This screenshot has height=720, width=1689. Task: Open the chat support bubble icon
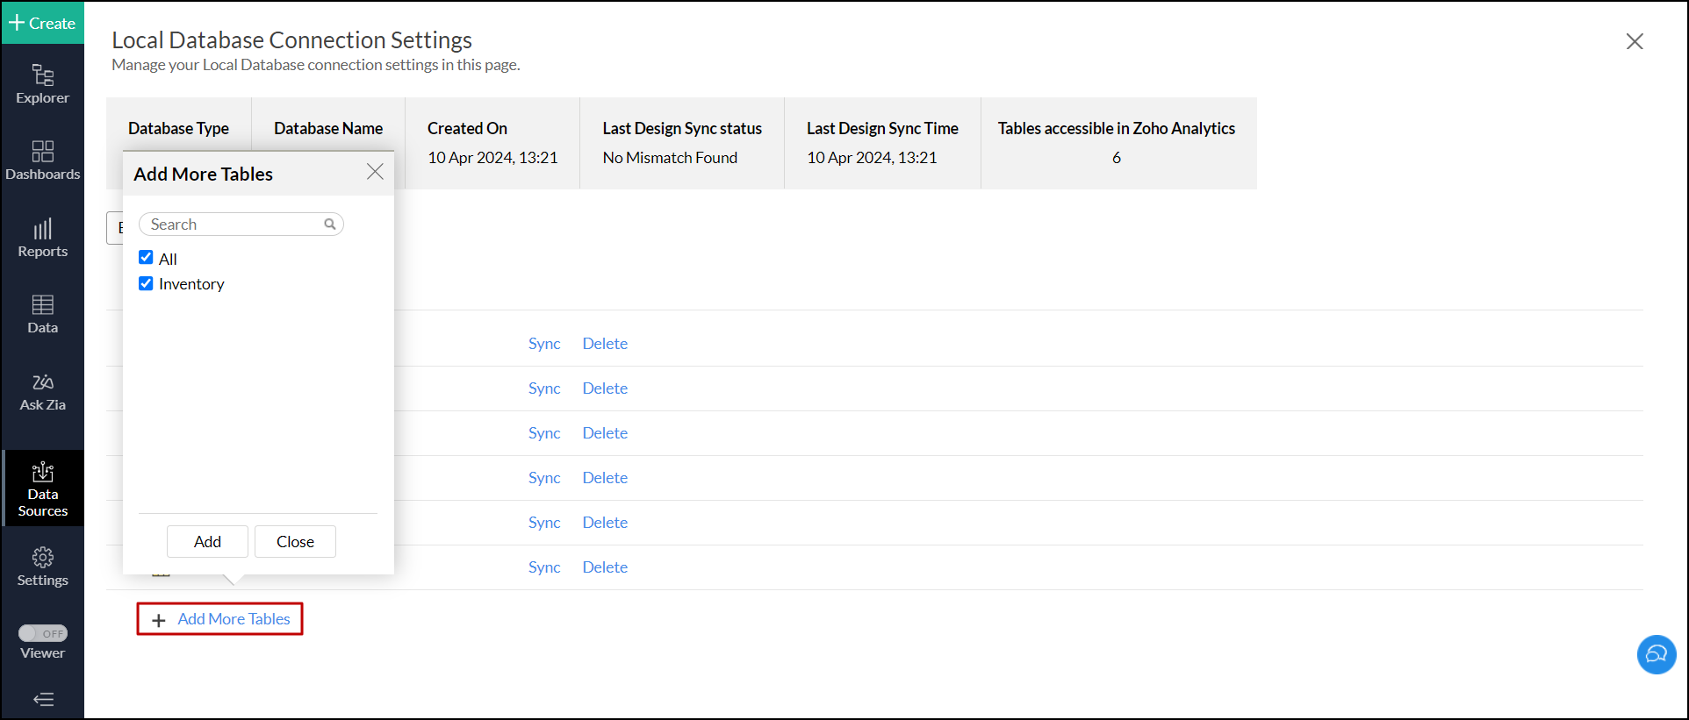[1657, 654]
